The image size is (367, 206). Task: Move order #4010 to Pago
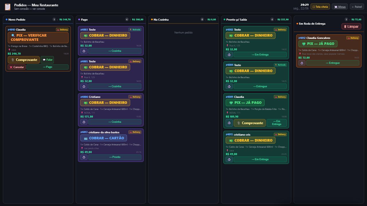[x=47, y=67]
